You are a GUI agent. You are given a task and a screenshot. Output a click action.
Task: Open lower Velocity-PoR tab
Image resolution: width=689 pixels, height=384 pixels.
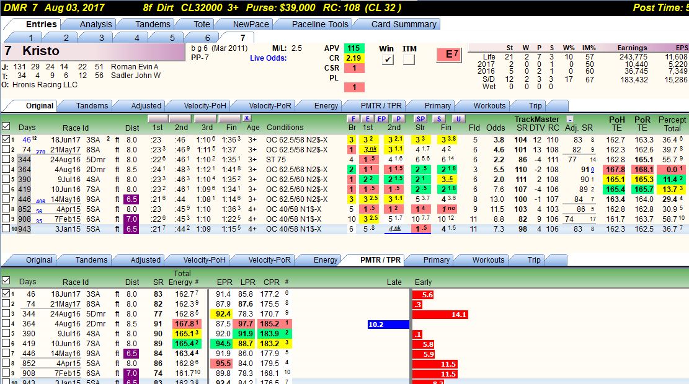[x=269, y=260]
